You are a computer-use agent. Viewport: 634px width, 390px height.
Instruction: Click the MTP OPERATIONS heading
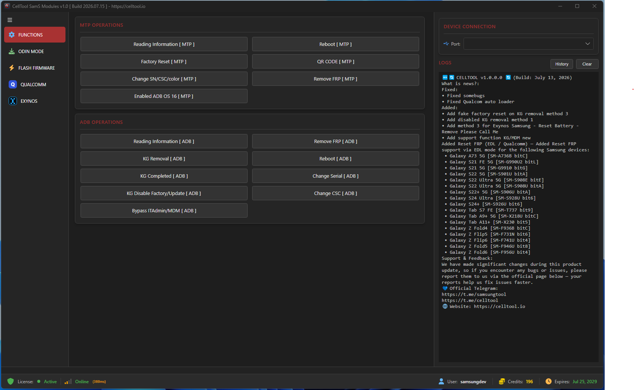coord(102,25)
